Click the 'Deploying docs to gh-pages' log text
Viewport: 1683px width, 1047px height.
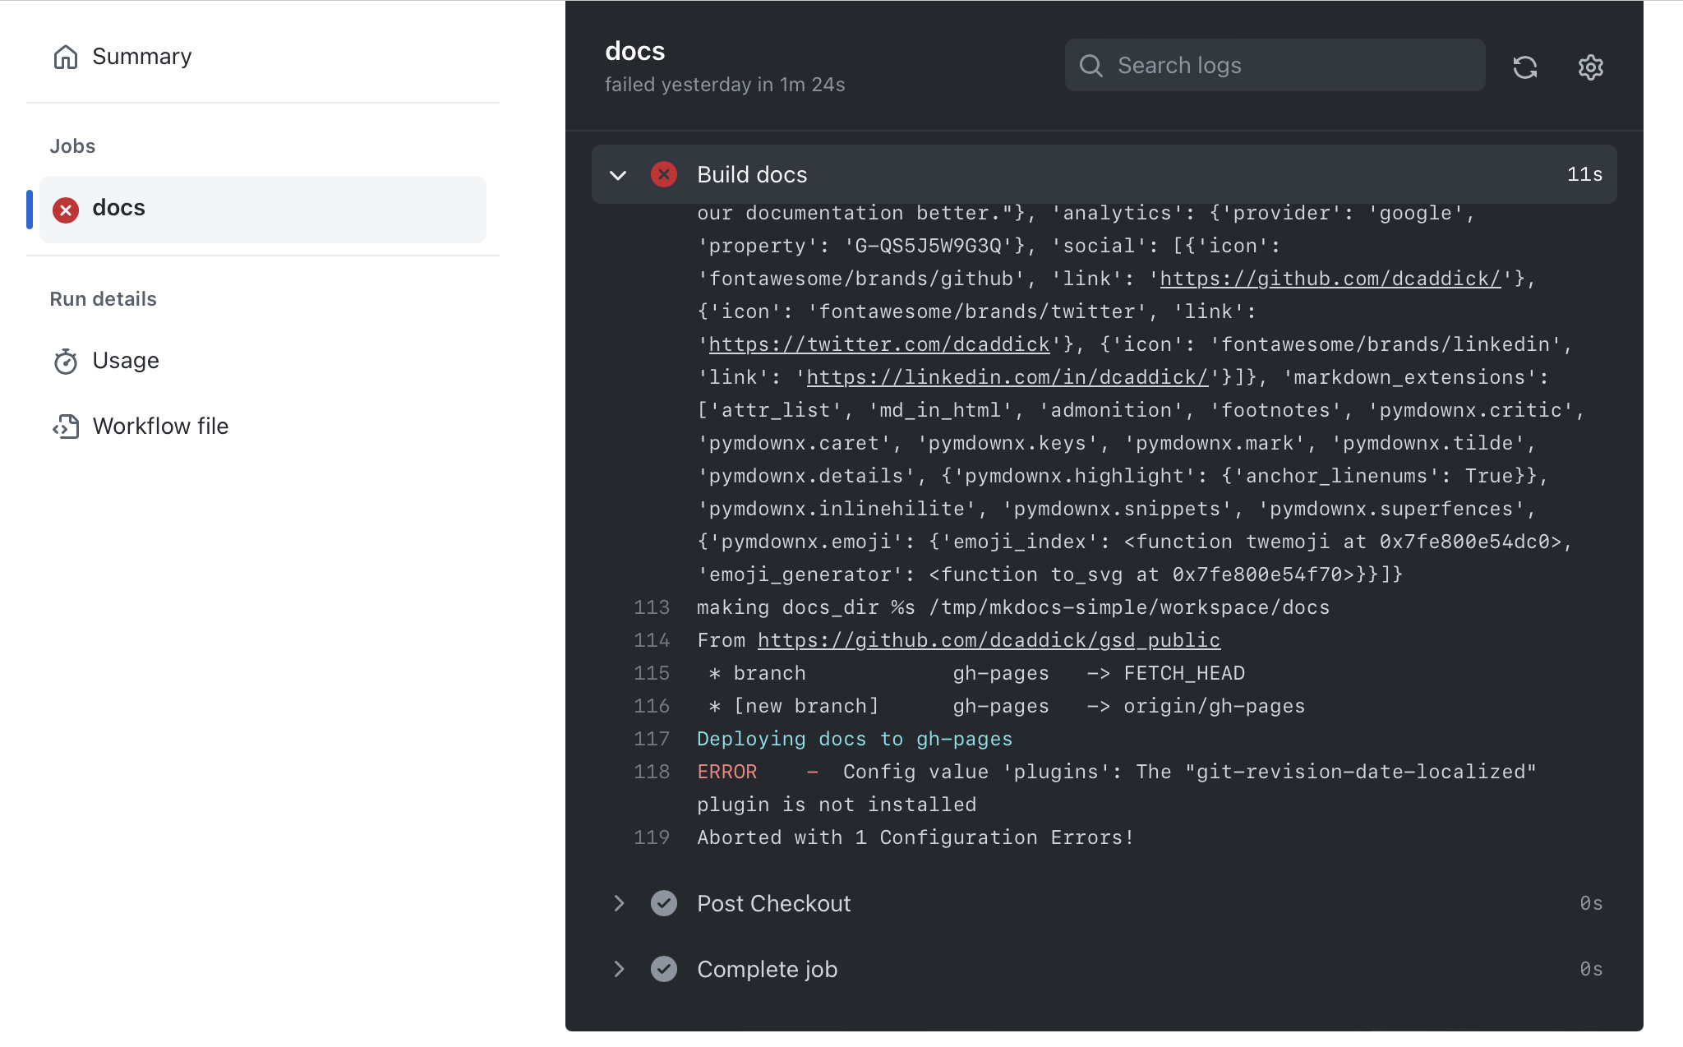(855, 739)
